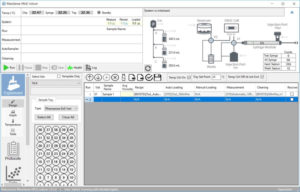The image size is (300, 192).
Task: Click the save floppy disk icon
Action: pos(157,77)
